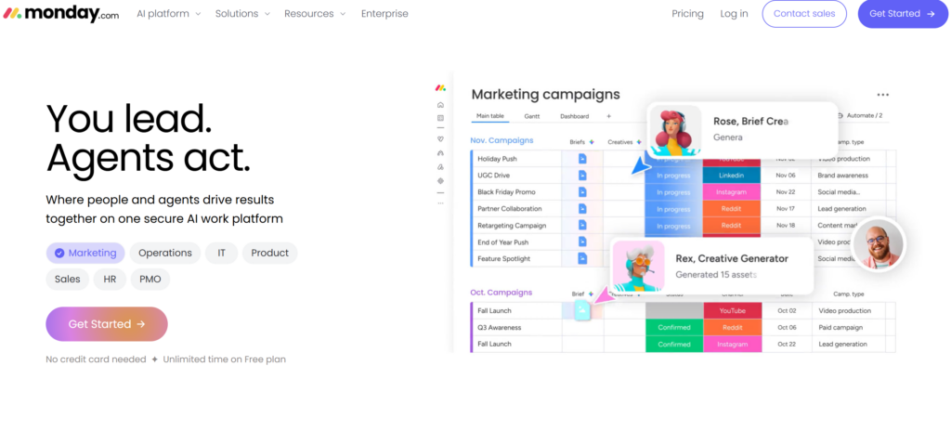Screen dimensions: 951x431
Task: Open the Feature Spotlight brief document icon
Action: [582, 258]
